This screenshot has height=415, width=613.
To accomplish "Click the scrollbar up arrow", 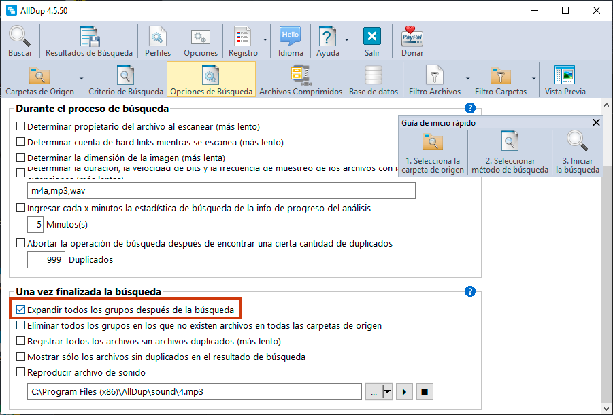I will coord(606,105).
